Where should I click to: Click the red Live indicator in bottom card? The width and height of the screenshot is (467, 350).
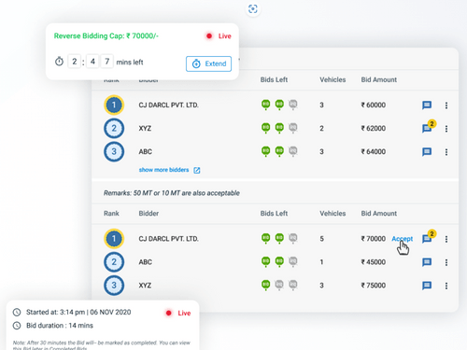click(178, 313)
